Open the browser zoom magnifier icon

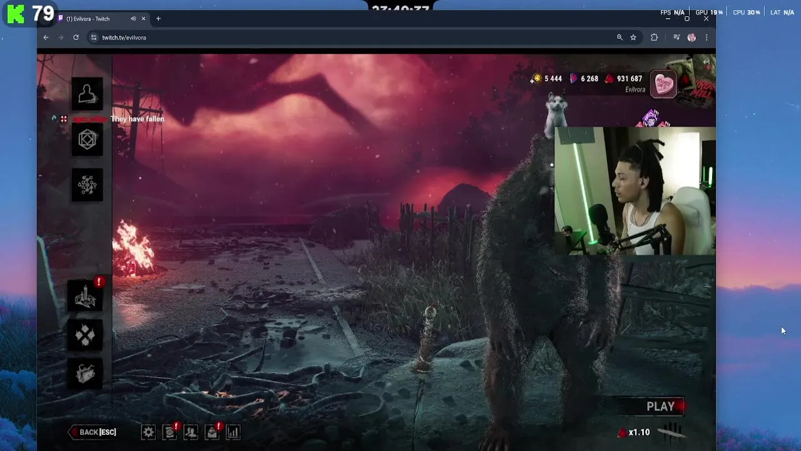620,38
